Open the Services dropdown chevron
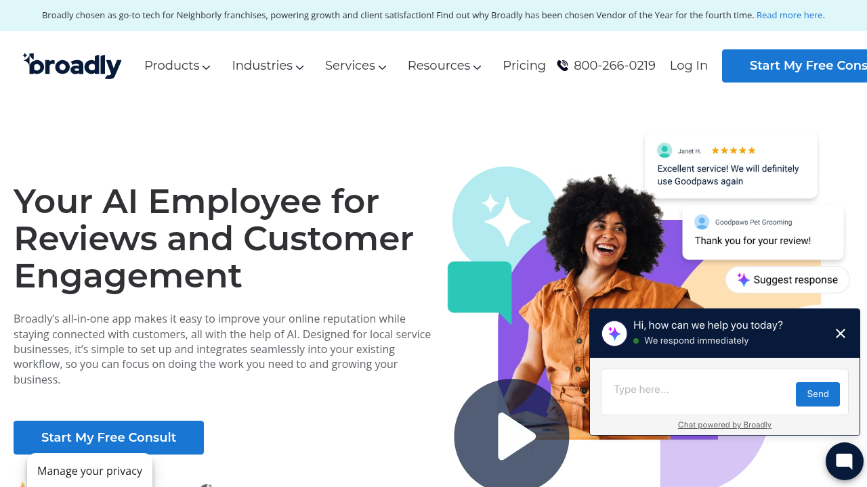This screenshot has height=487, width=867. click(383, 67)
